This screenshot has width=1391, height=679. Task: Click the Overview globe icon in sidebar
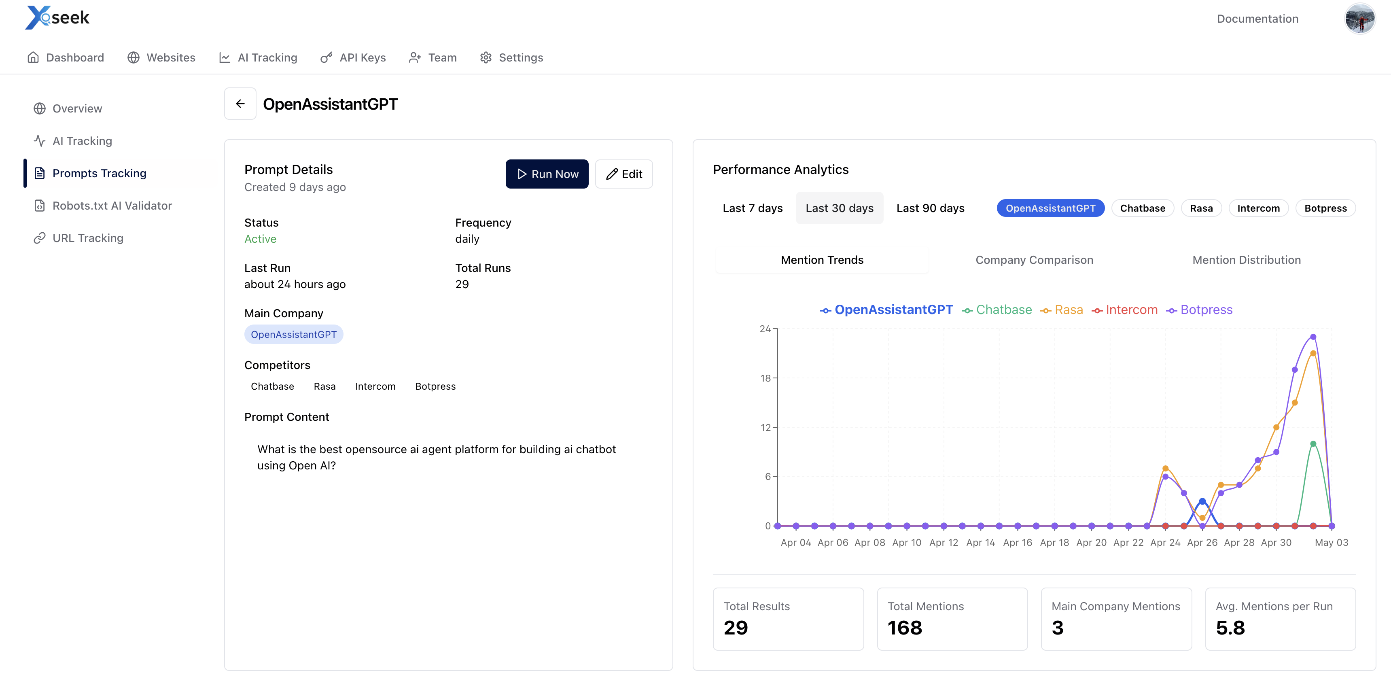(x=39, y=108)
